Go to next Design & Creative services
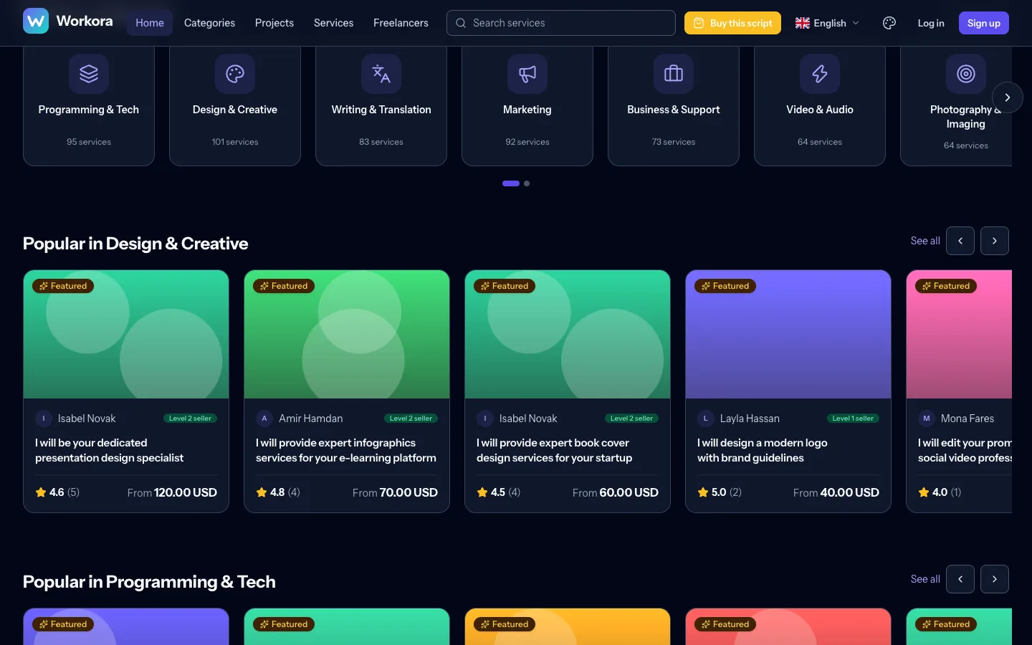The height and width of the screenshot is (645, 1032). [995, 241]
